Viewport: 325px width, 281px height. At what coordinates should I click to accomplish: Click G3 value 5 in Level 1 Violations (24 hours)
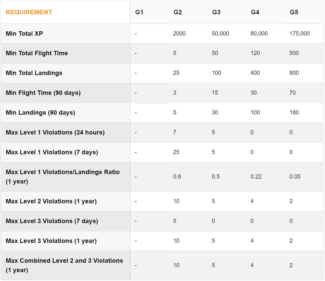pyautogui.click(x=213, y=132)
